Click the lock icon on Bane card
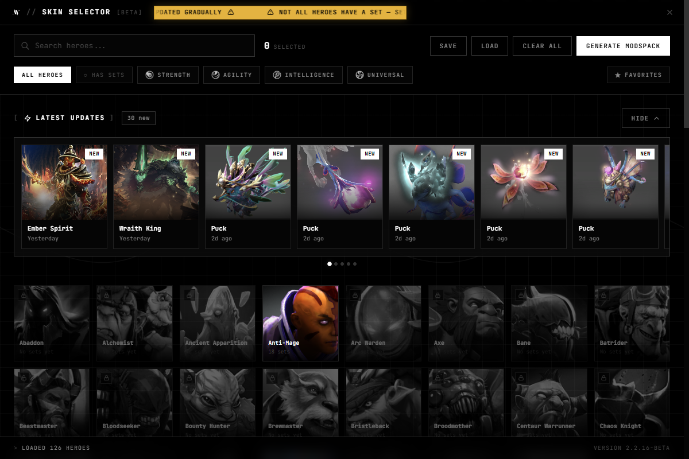This screenshot has width=689, height=459. coord(521,295)
